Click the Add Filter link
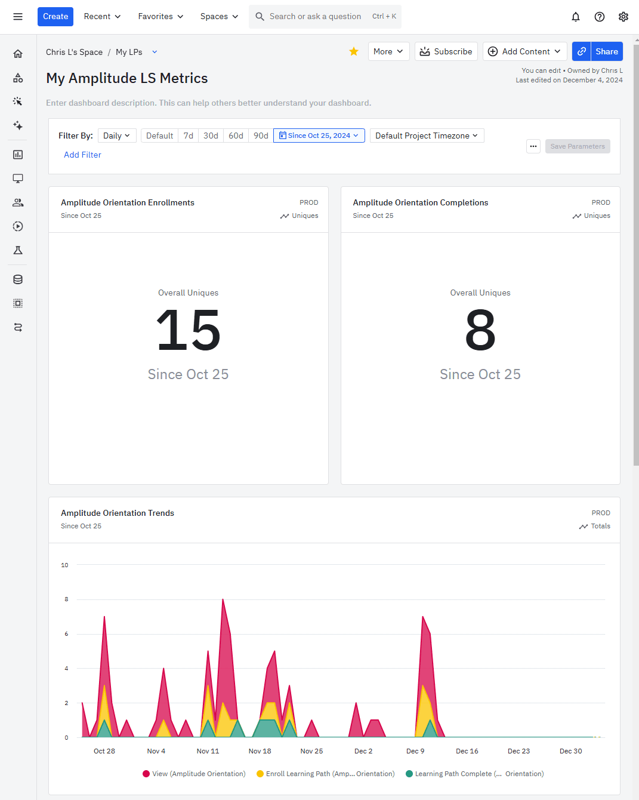Image resolution: width=639 pixels, height=800 pixels. [82, 155]
